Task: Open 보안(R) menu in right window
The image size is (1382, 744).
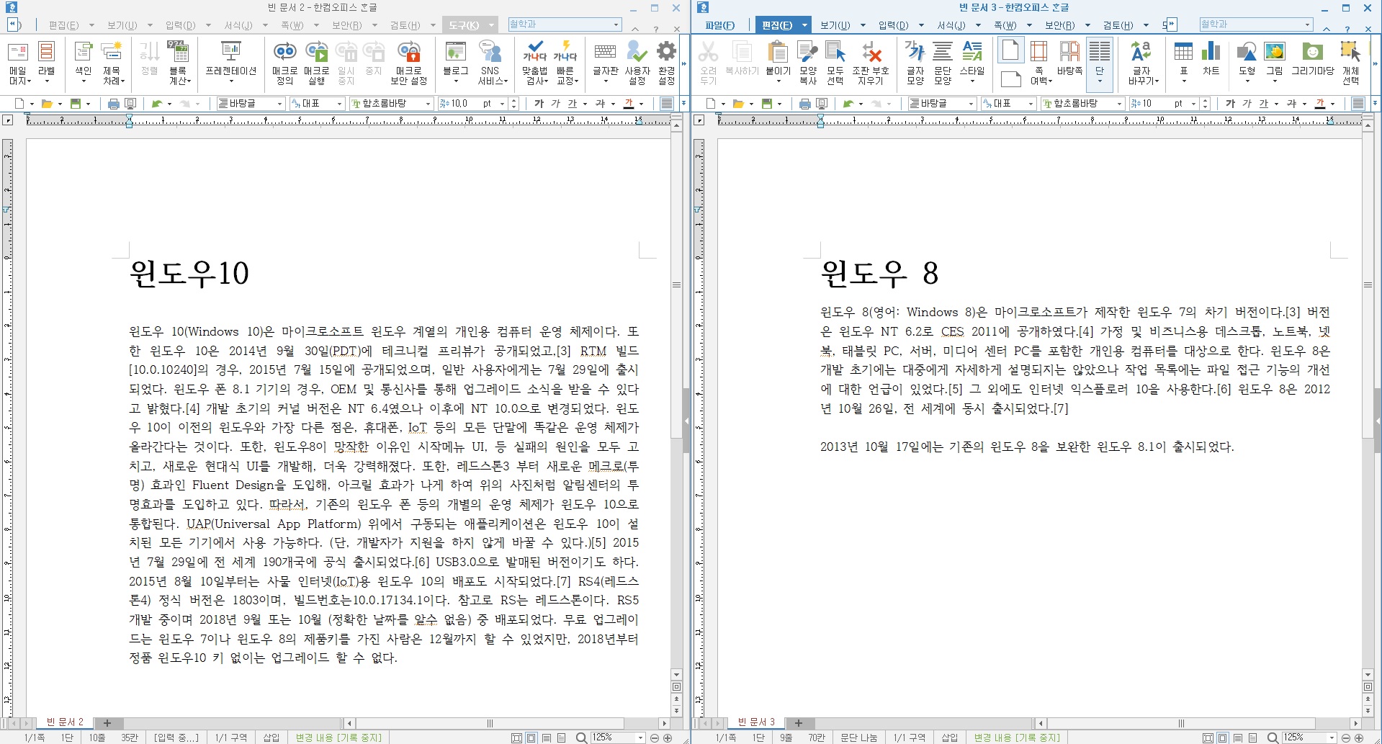Action: (1060, 25)
